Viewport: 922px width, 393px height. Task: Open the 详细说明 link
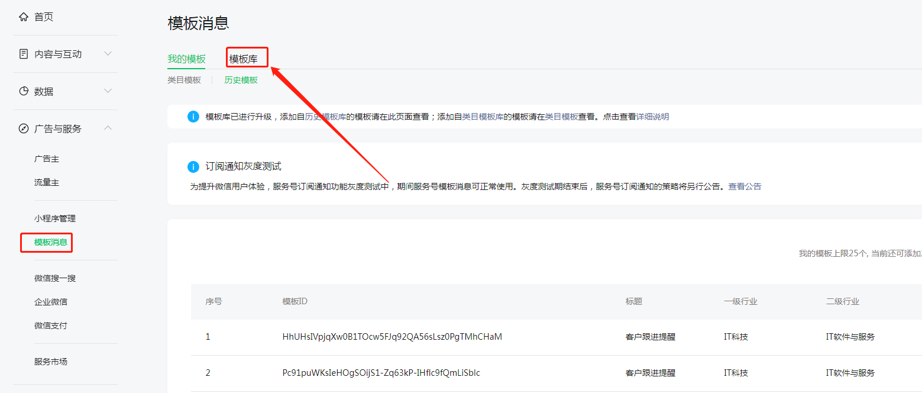[x=652, y=117]
